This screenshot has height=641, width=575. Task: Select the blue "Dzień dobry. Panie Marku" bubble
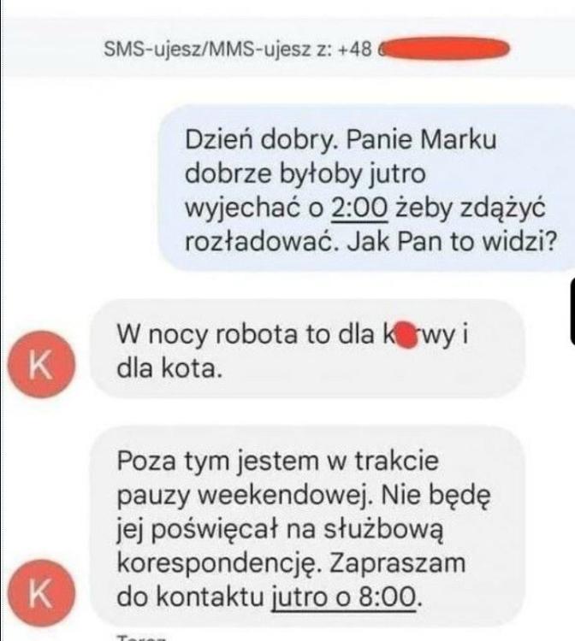(x=367, y=188)
